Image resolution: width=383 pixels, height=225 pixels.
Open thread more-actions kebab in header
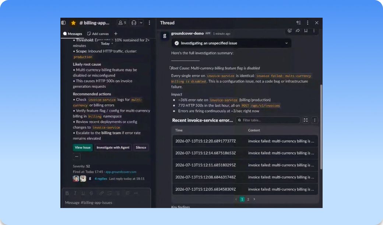coord(308,23)
